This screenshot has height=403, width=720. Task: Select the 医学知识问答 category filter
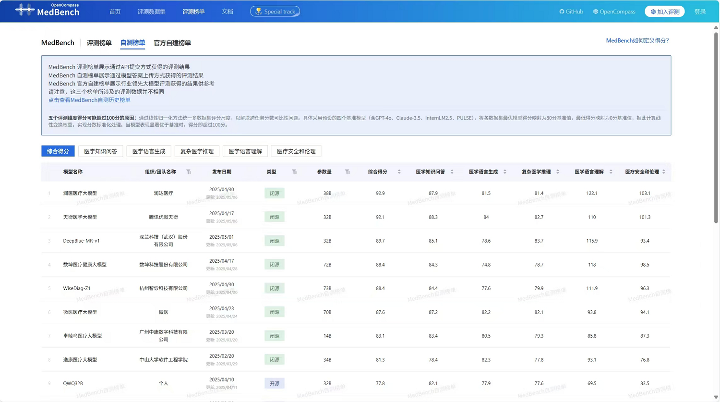coord(100,151)
